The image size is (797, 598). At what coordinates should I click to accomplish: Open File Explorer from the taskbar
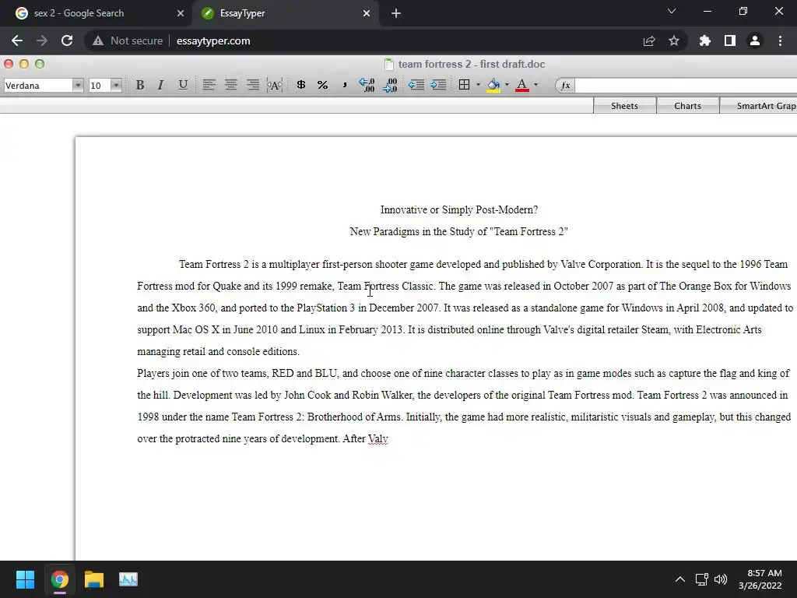94,579
